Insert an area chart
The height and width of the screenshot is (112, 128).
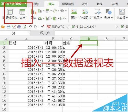pos(40,18)
